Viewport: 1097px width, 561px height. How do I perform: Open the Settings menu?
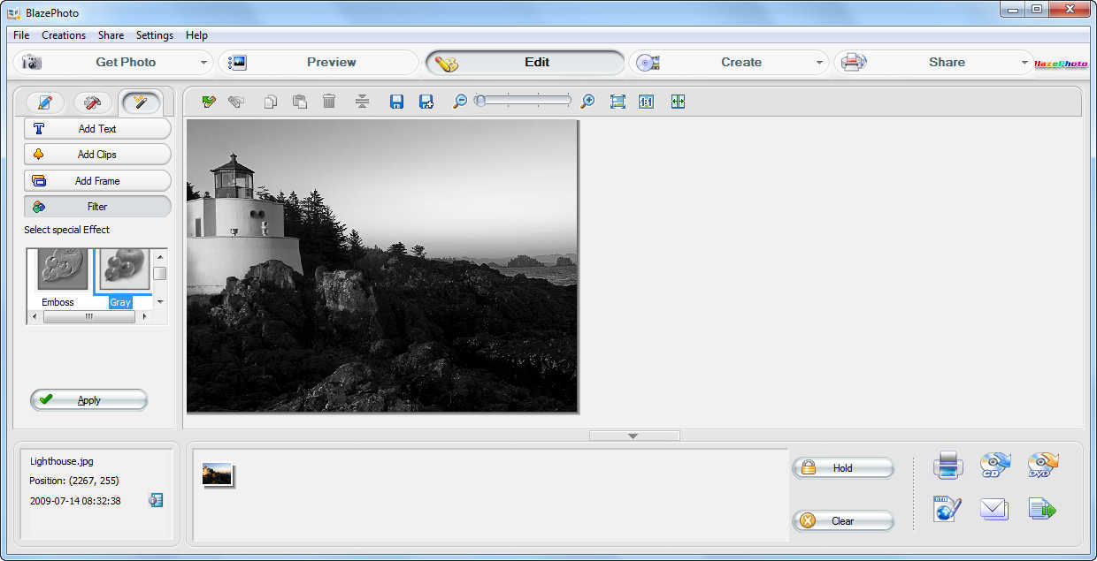coord(154,35)
